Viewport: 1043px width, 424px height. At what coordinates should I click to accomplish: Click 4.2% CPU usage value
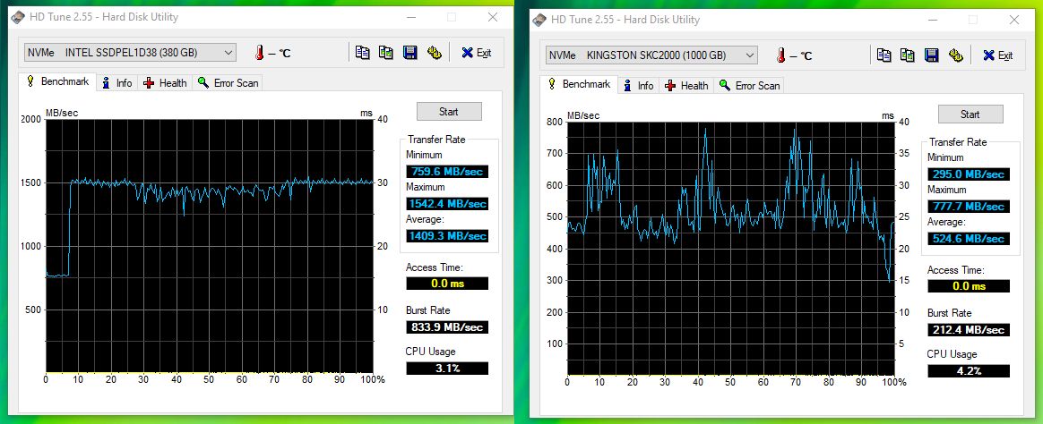tap(969, 371)
